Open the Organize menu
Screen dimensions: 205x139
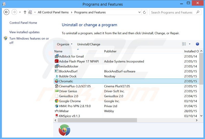click(64, 44)
